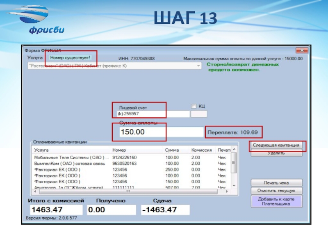Viewport: 328px width, 246px height.
Task: Click the Итого с комиссией field 1463.47
Action: [x=56, y=210]
